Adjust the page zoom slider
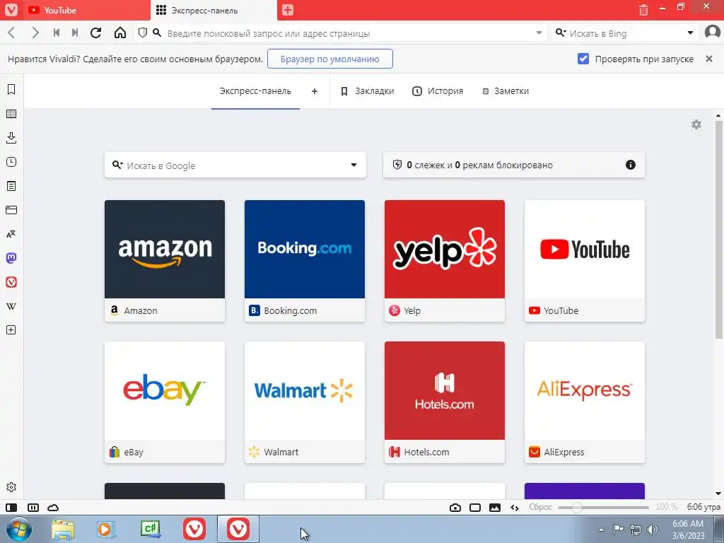Screen dimensions: 724x543 pos(603,508)
